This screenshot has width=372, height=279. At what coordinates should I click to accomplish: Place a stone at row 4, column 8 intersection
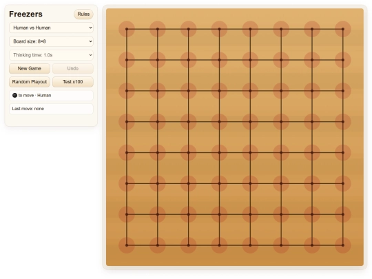pyautogui.click(x=343, y=122)
